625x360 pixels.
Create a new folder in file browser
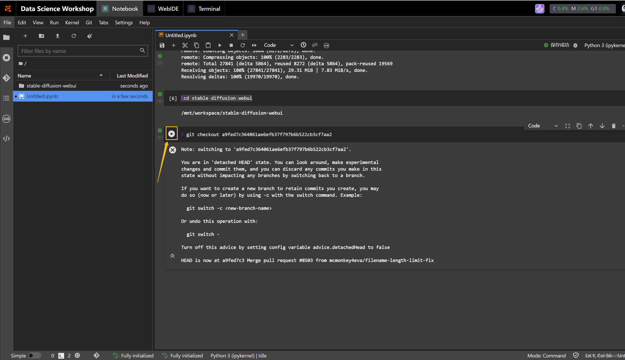41,36
